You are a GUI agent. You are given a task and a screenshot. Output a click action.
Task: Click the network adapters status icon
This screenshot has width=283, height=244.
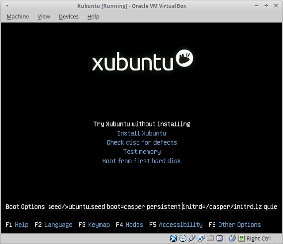(201, 238)
